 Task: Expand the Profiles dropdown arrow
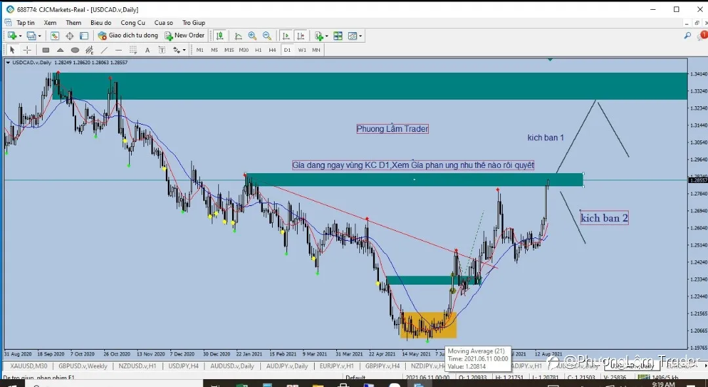[x=39, y=35]
